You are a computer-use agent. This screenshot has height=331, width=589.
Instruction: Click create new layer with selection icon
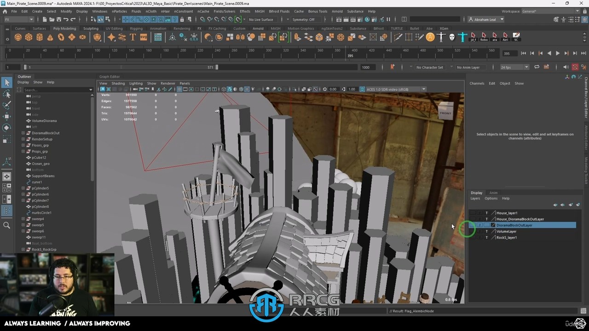578,205
